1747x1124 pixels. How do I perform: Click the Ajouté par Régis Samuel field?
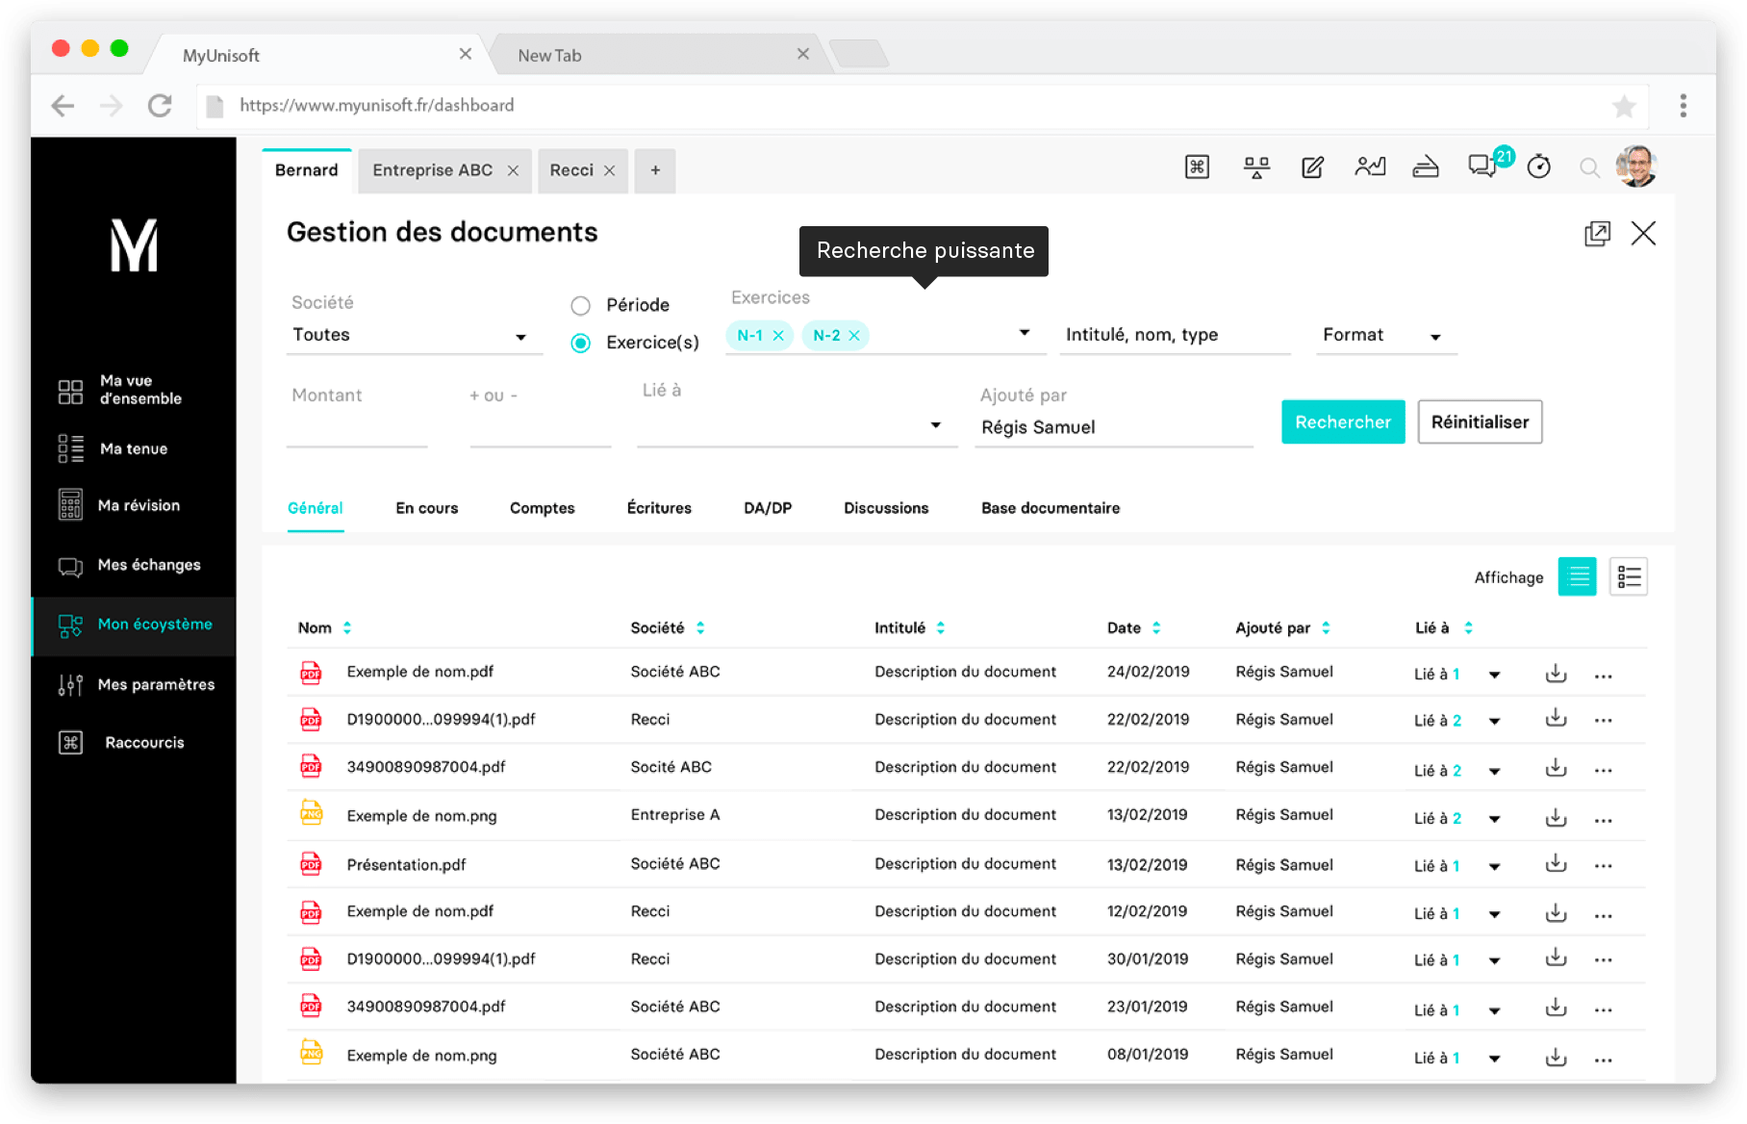(1114, 427)
